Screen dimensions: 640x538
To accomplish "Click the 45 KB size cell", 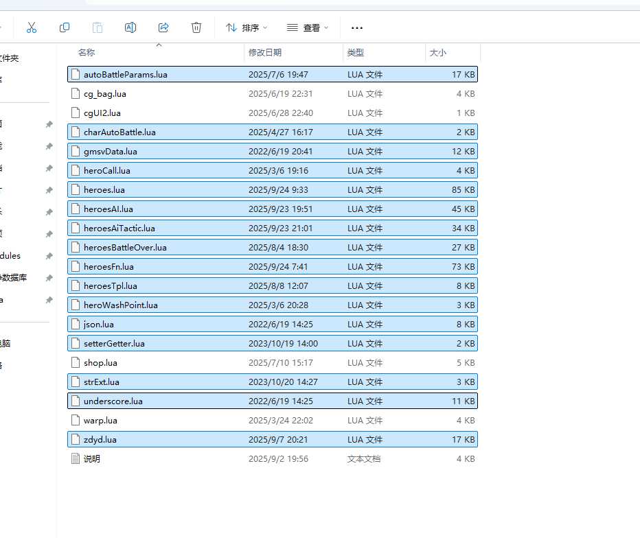I will click(463, 209).
